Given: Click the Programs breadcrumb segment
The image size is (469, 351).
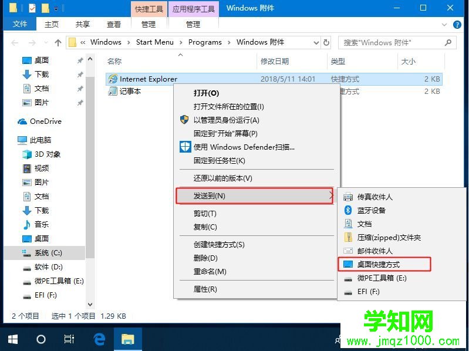Looking at the screenshot, I should 205,42.
